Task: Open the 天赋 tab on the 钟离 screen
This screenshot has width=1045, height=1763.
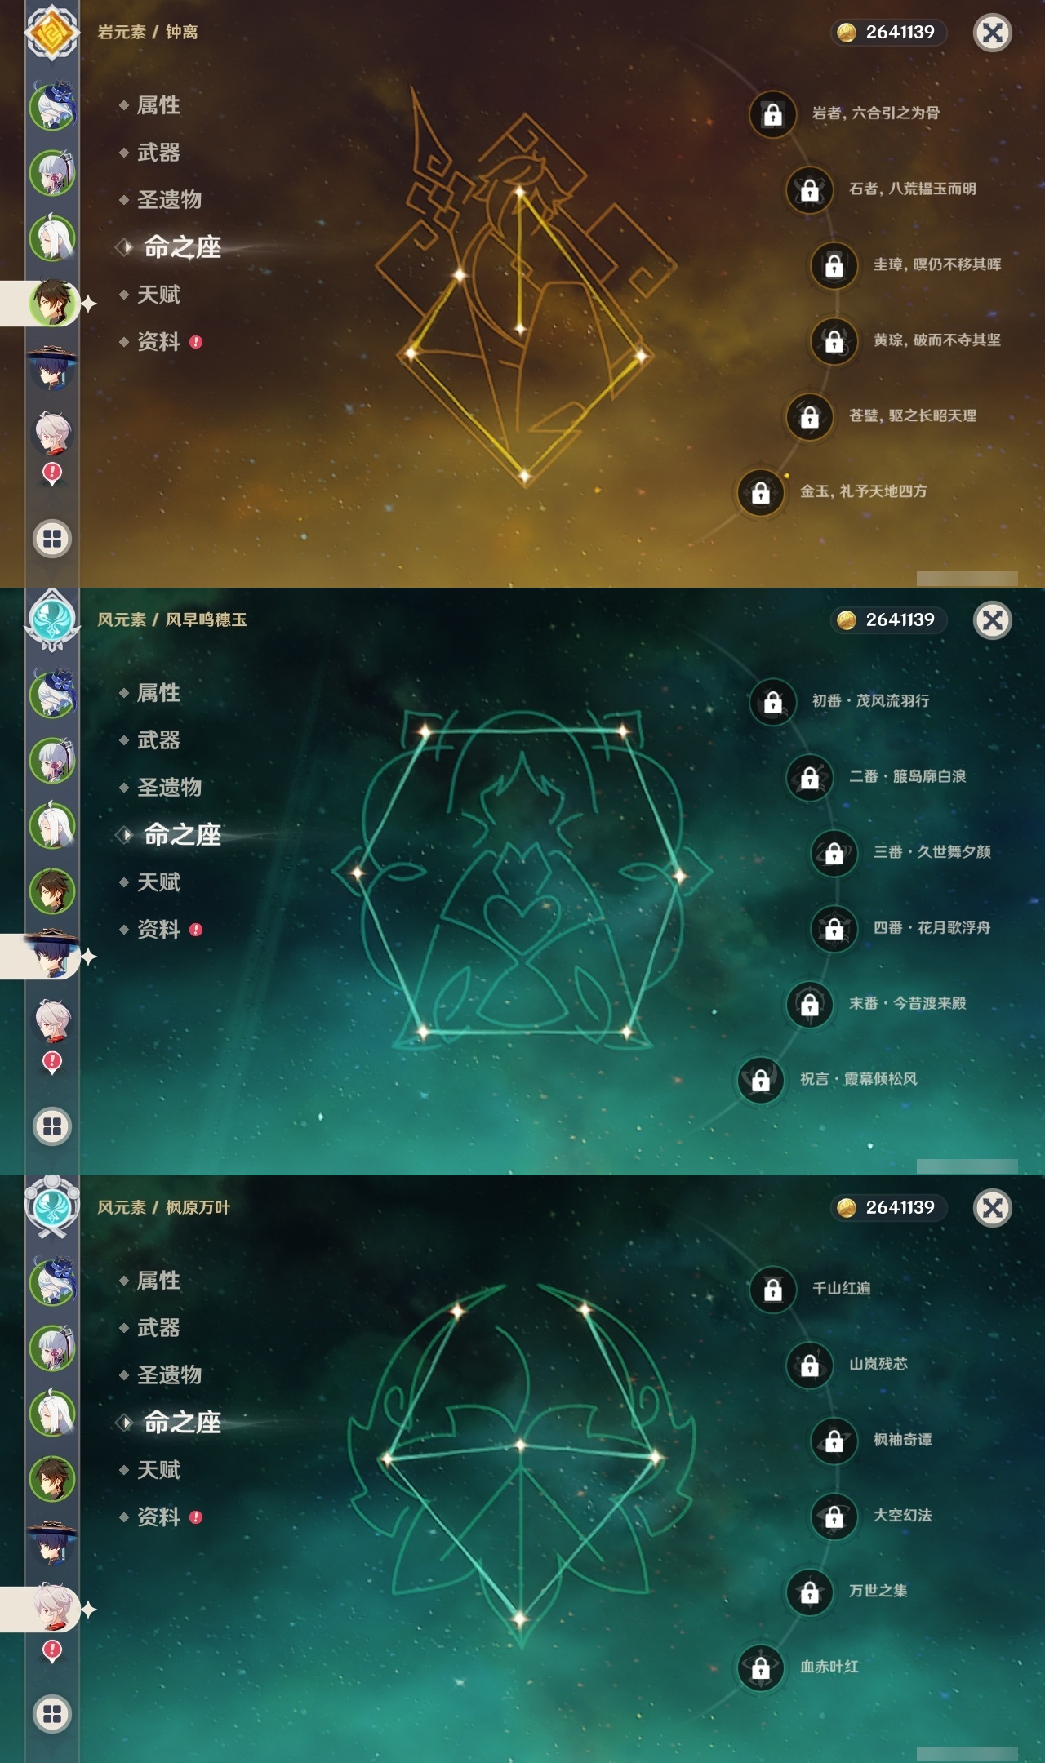Action: coord(158,295)
